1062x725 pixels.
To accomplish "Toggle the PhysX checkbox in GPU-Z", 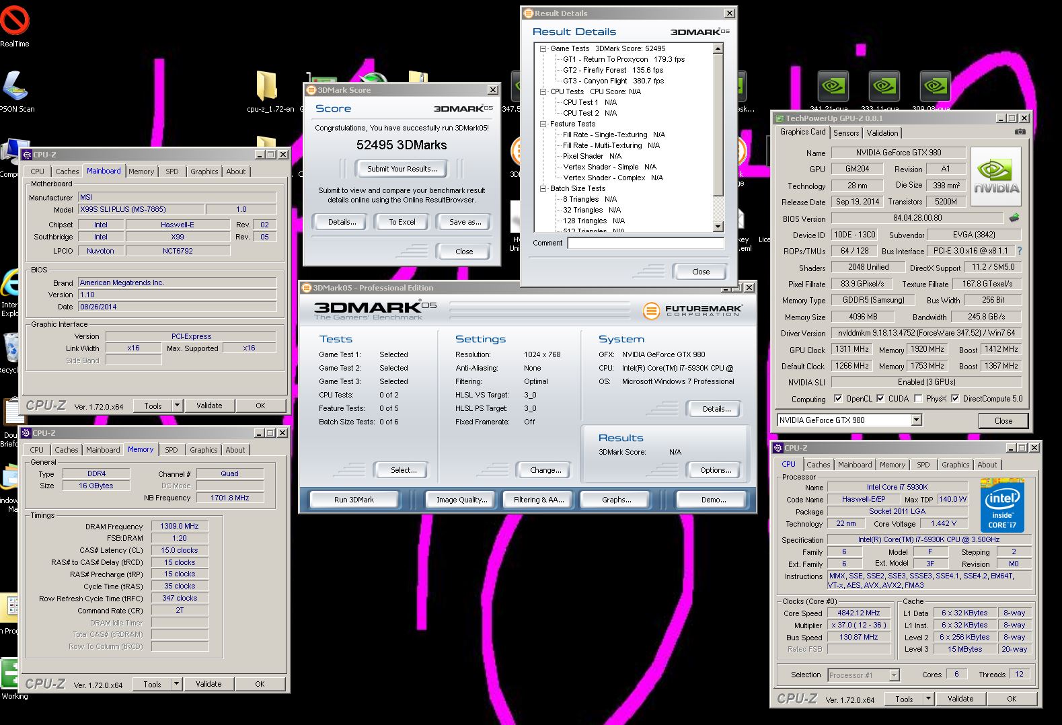I will click(x=917, y=398).
